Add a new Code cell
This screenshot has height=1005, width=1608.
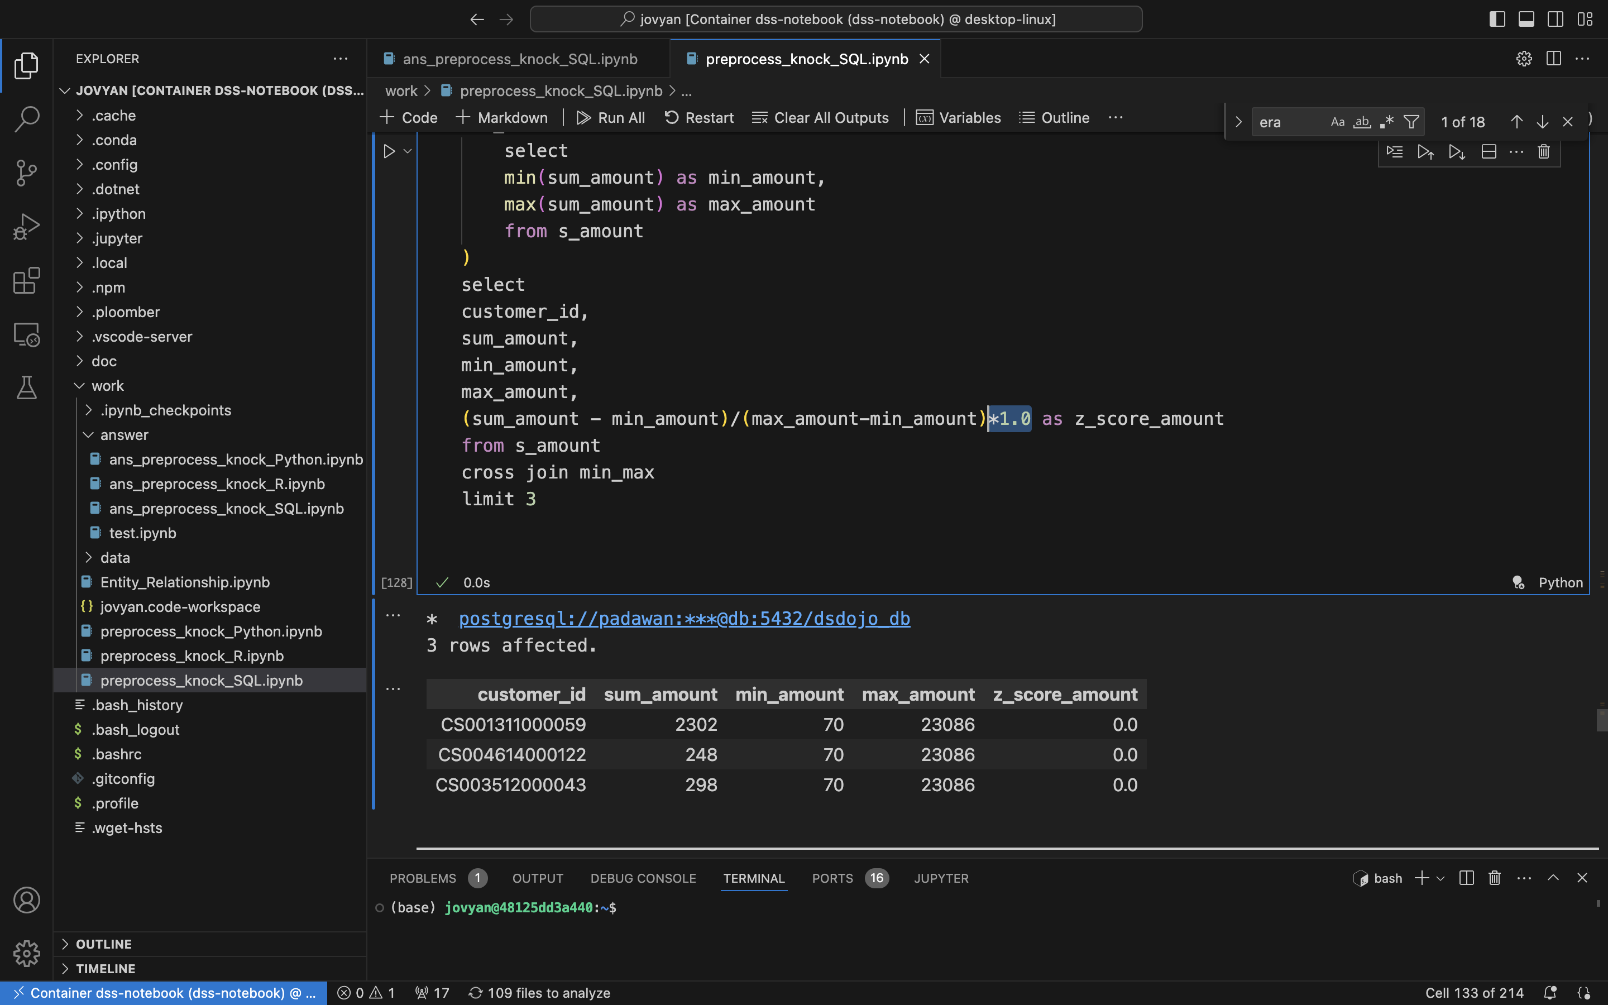point(409,118)
